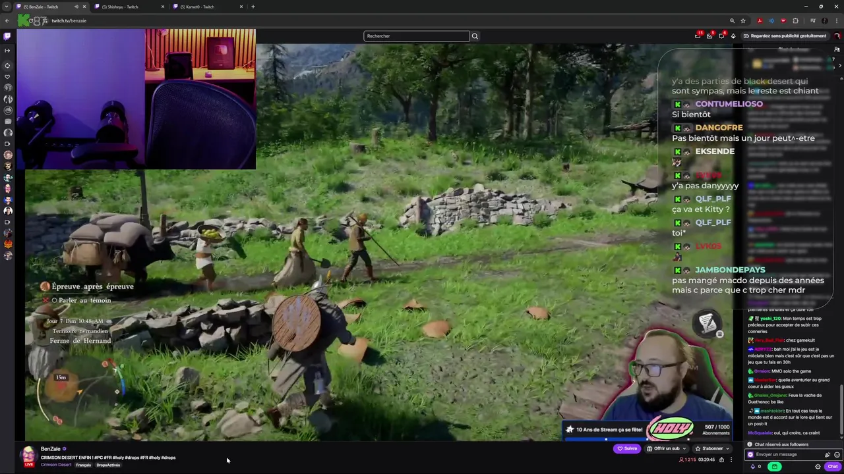Click Regardez sans publicité gratuitement

[785, 36]
